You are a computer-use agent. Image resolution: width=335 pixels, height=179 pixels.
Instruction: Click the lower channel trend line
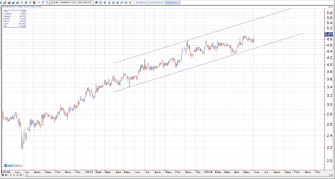(201, 64)
